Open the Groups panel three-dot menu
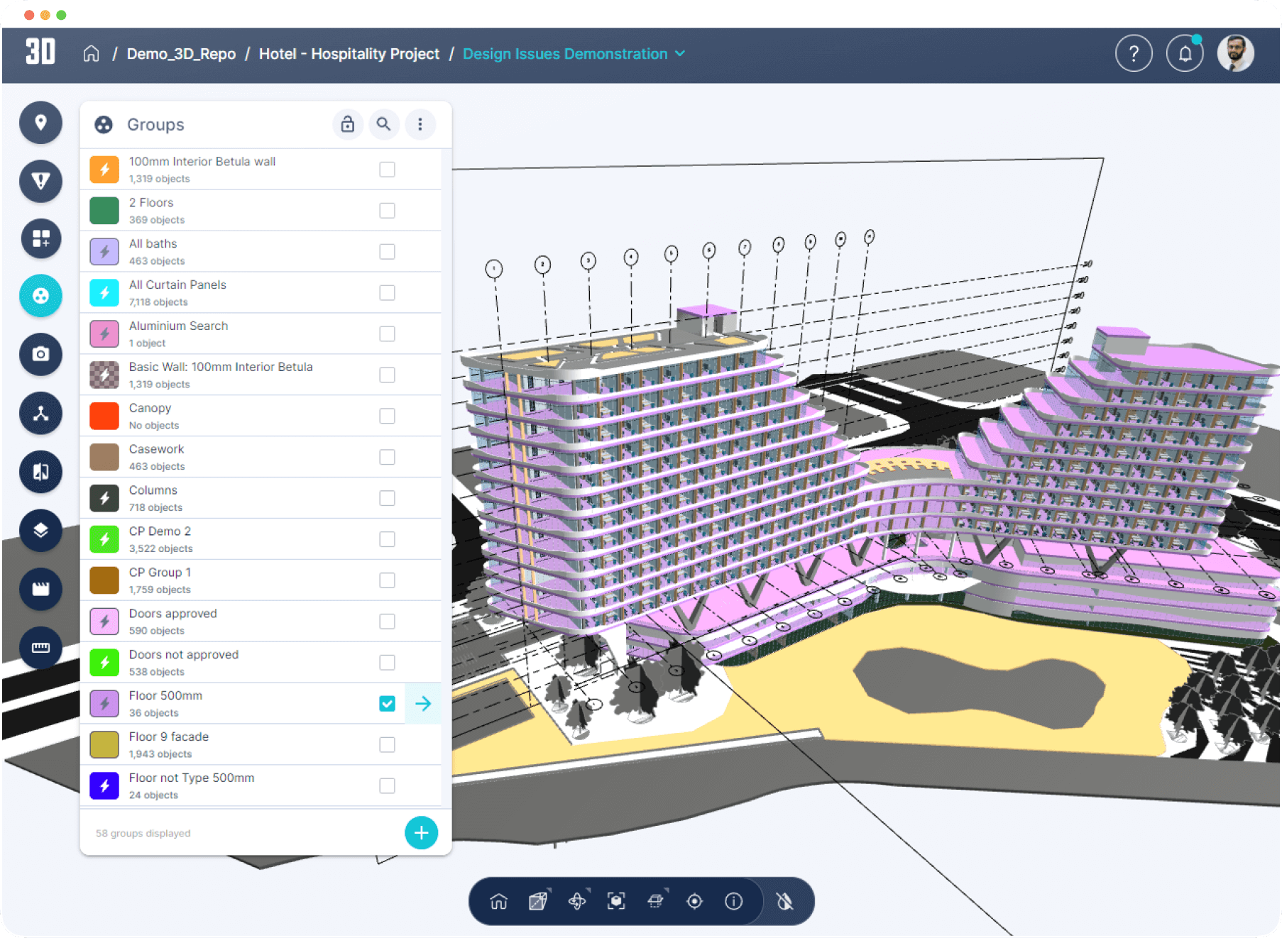Screen dimensions: 1282x938 pos(420,124)
